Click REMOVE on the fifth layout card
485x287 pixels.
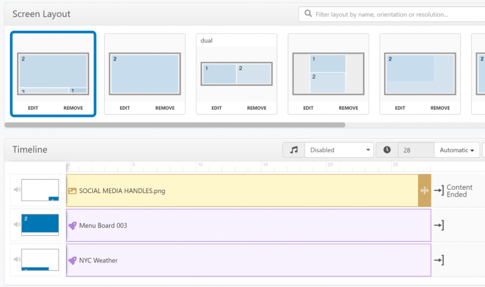[x=440, y=108]
